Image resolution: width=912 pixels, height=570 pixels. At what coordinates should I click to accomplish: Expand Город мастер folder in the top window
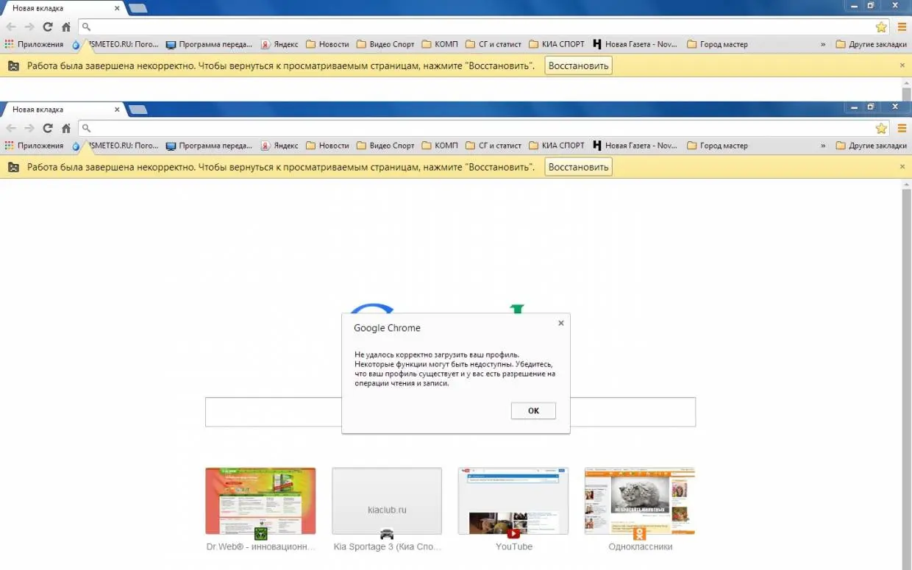pos(717,44)
